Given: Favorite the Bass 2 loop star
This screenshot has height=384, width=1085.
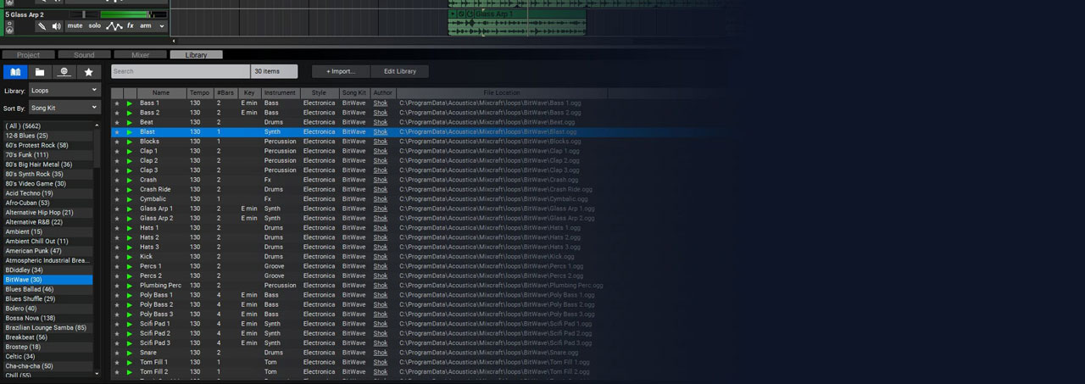Looking at the screenshot, I should (117, 113).
